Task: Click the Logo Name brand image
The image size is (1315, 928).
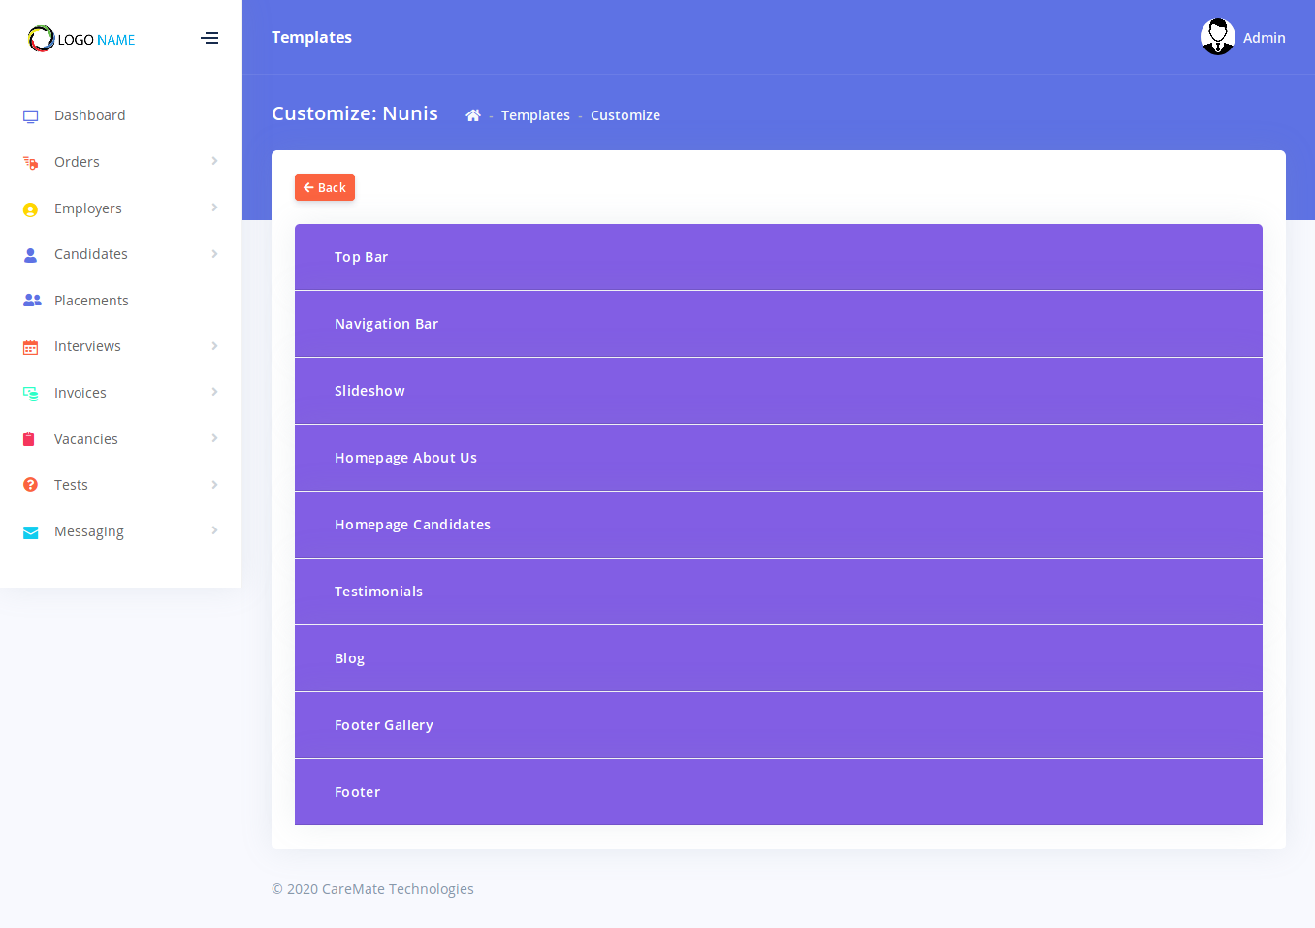Action: (82, 39)
